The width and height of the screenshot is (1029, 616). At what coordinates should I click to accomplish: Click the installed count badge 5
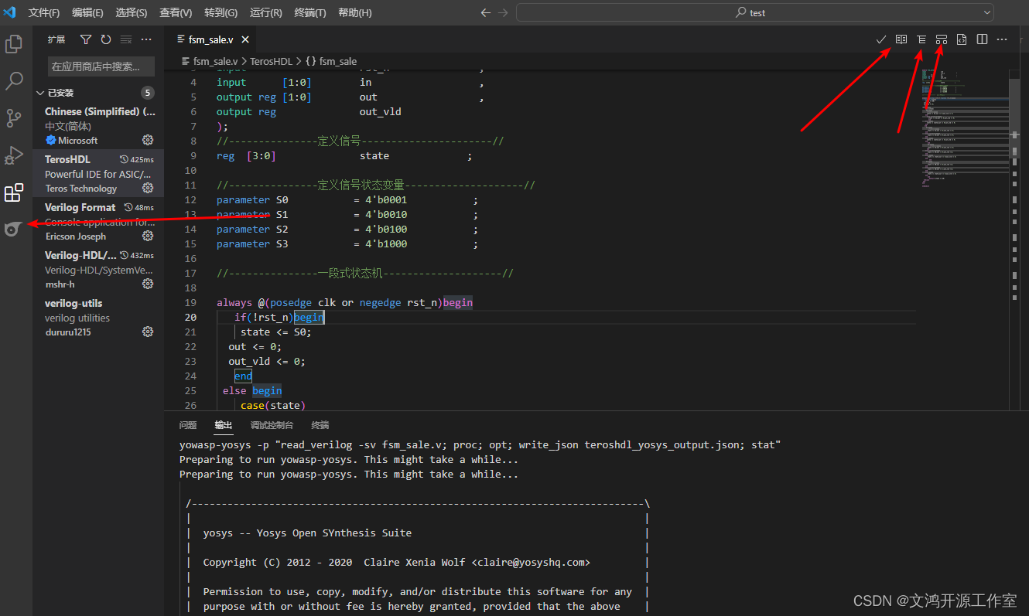147,93
